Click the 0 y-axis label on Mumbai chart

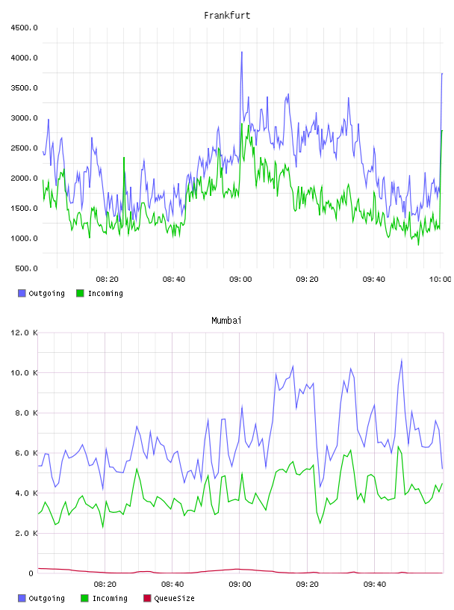pos(31,573)
